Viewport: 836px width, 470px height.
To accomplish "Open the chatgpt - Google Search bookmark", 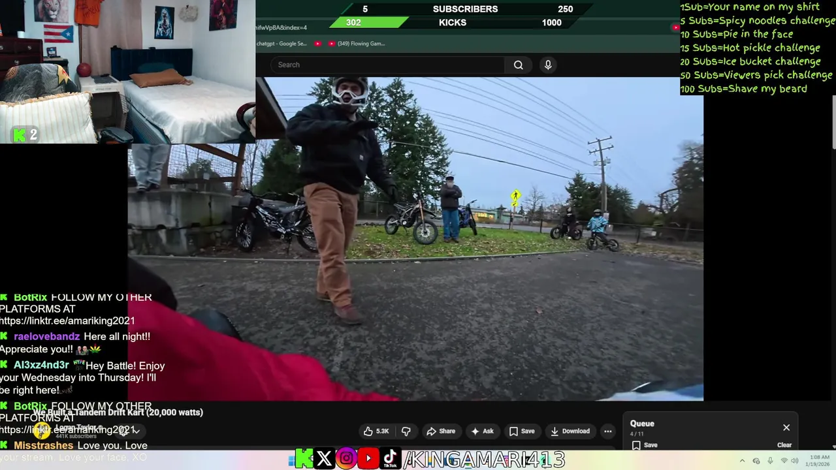I will (281, 44).
